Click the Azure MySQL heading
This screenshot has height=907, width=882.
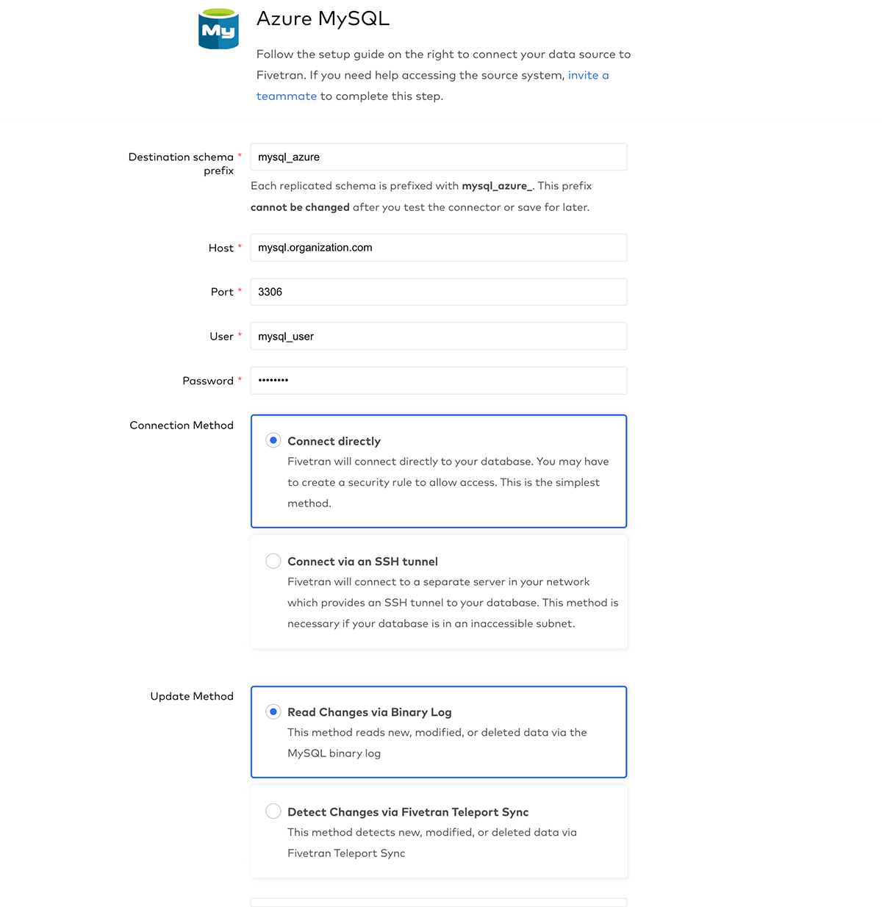click(323, 18)
